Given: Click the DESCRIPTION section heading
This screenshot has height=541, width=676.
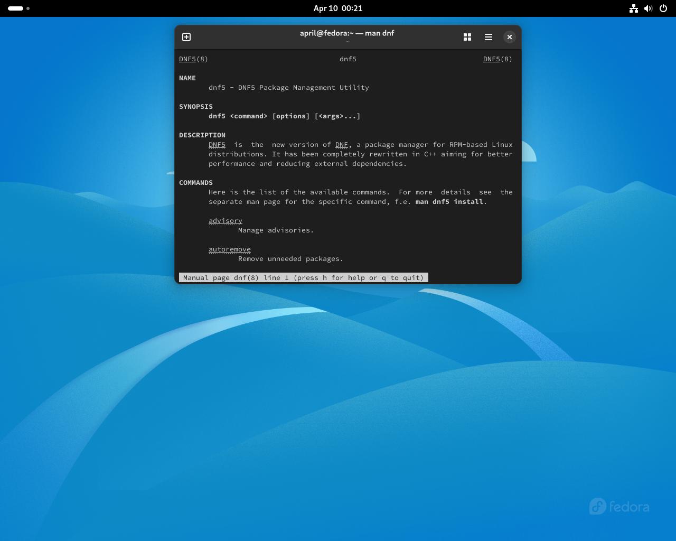Looking at the screenshot, I should point(202,135).
